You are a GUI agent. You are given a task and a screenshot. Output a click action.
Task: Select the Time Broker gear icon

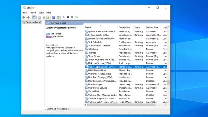(86, 56)
